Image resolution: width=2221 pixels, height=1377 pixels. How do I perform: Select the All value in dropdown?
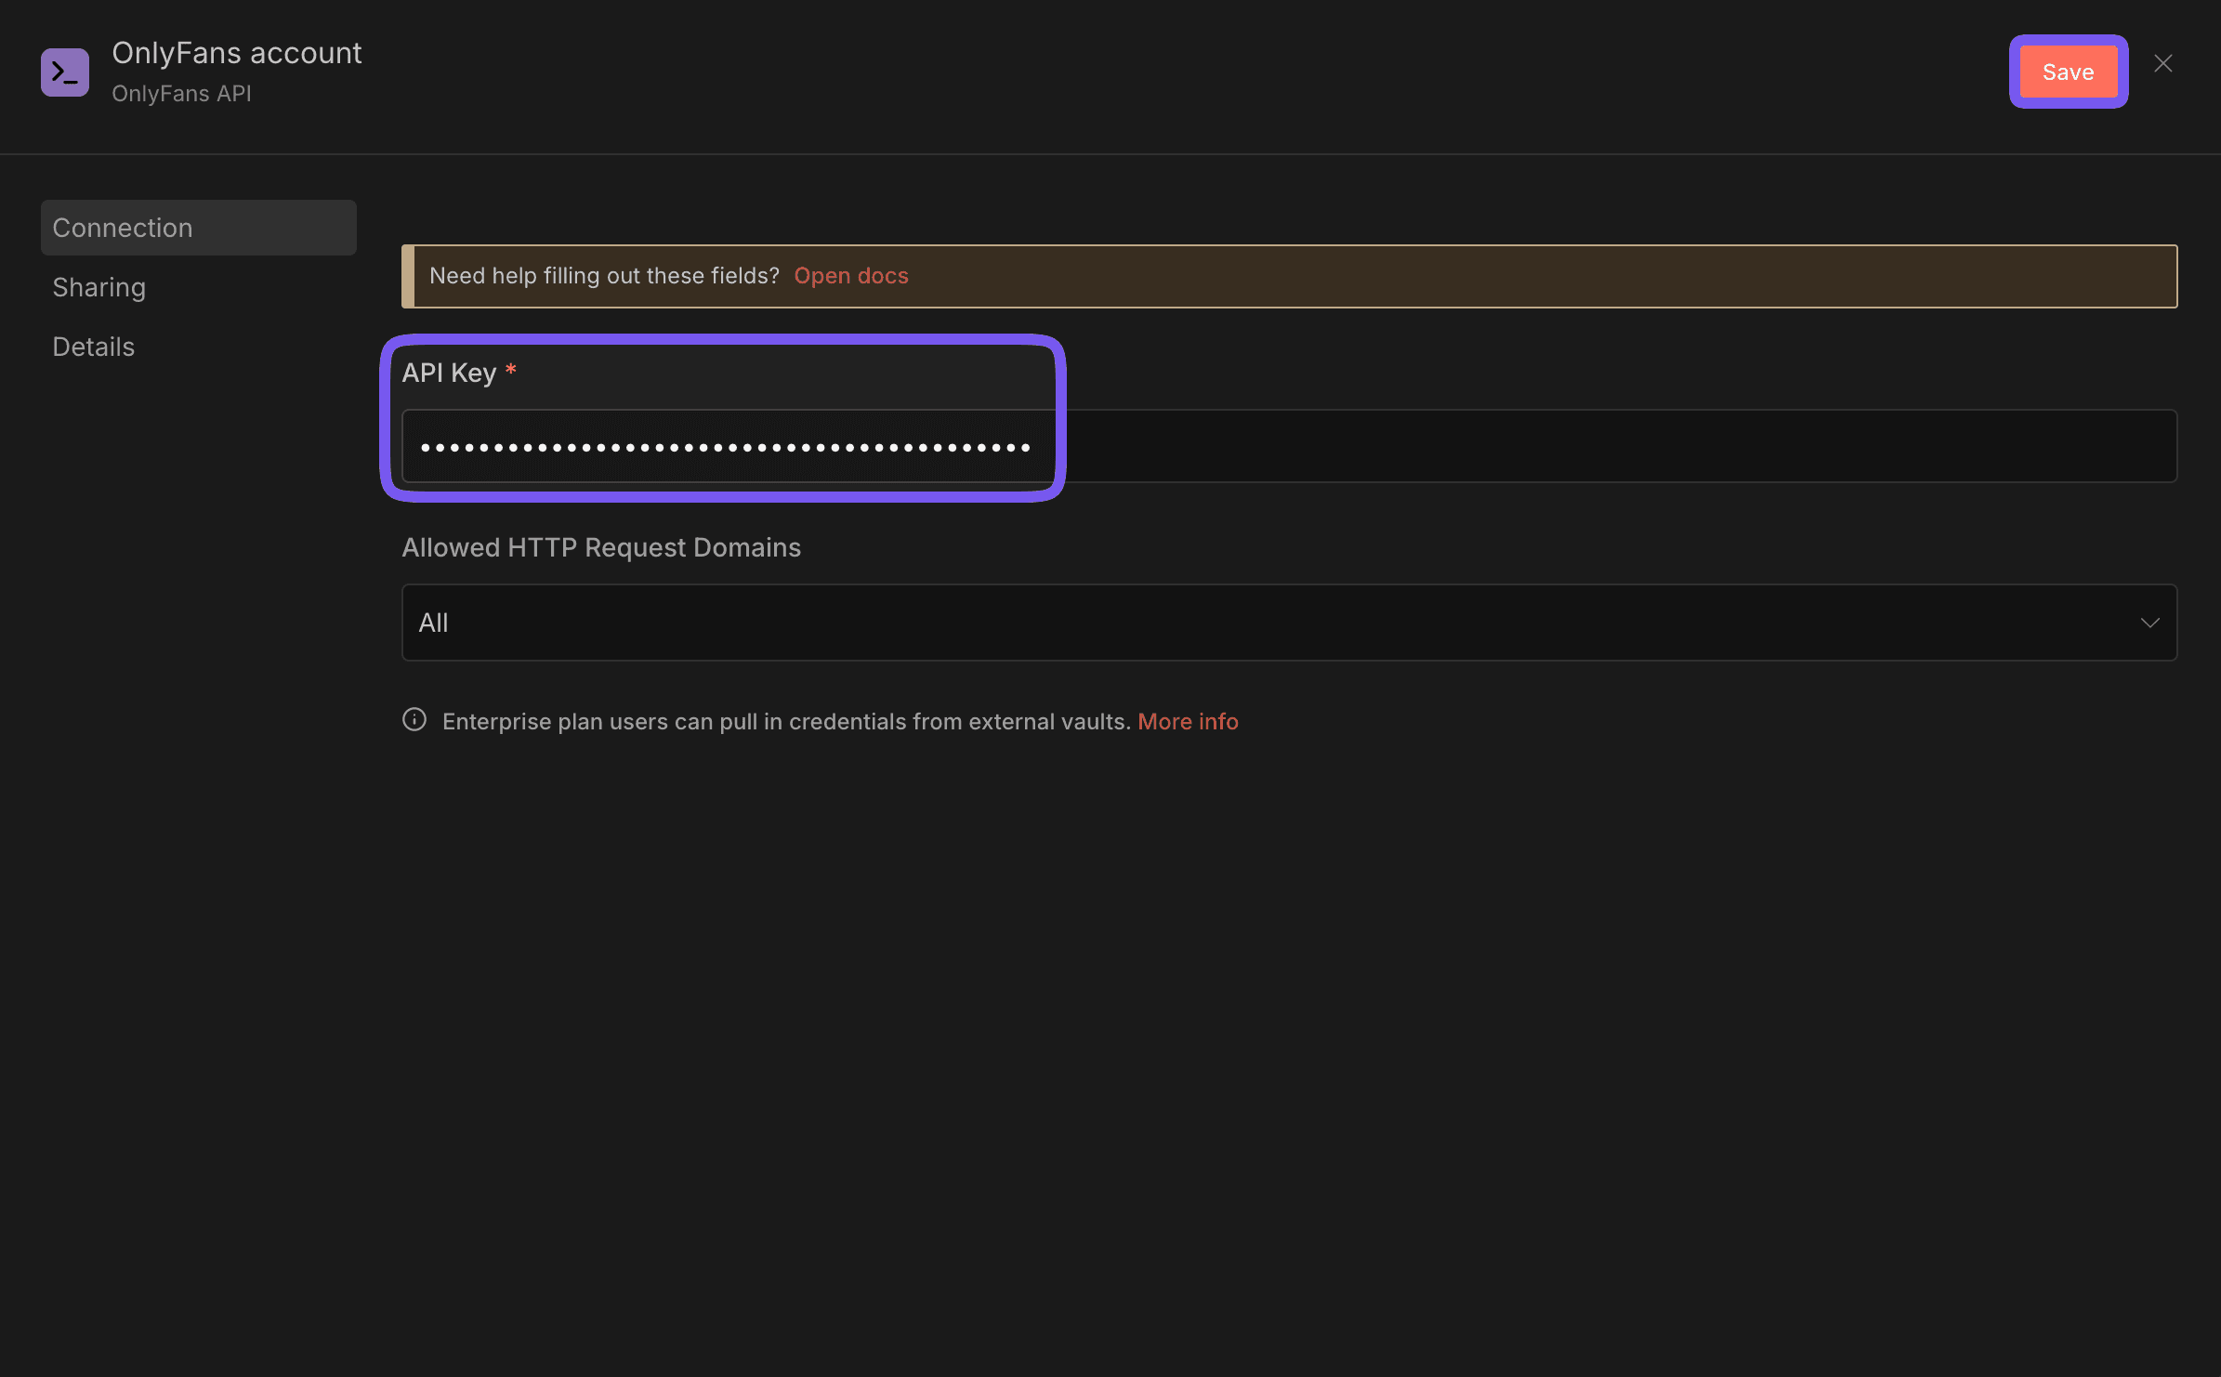tap(434, 623)
